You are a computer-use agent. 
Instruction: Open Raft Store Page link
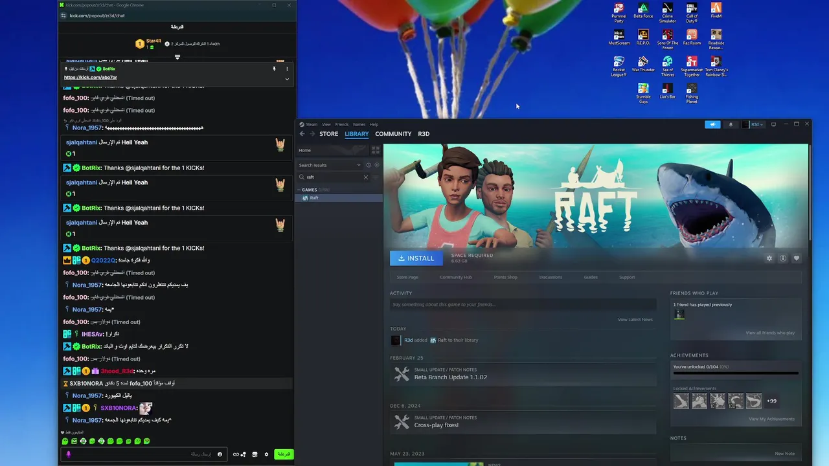(407, 277)
